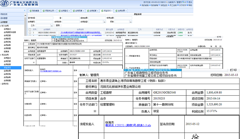Select 广东省穗安地基工程公司工程项目任务书 in the front list
The image size is (241, 139).
153,76
